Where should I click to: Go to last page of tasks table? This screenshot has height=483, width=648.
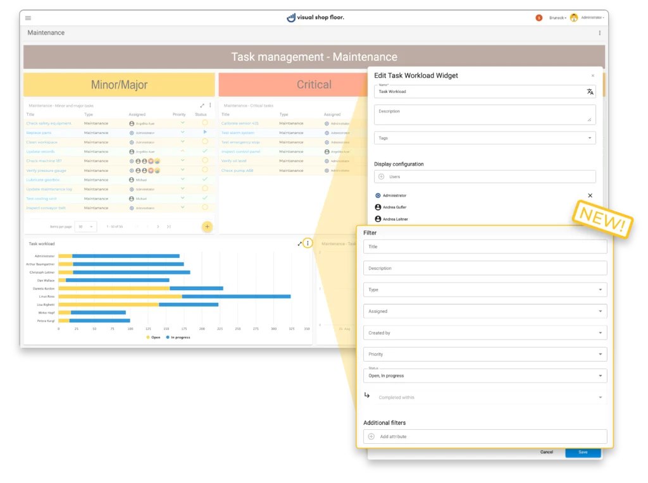pyautogui.click(x=169, y=226)
